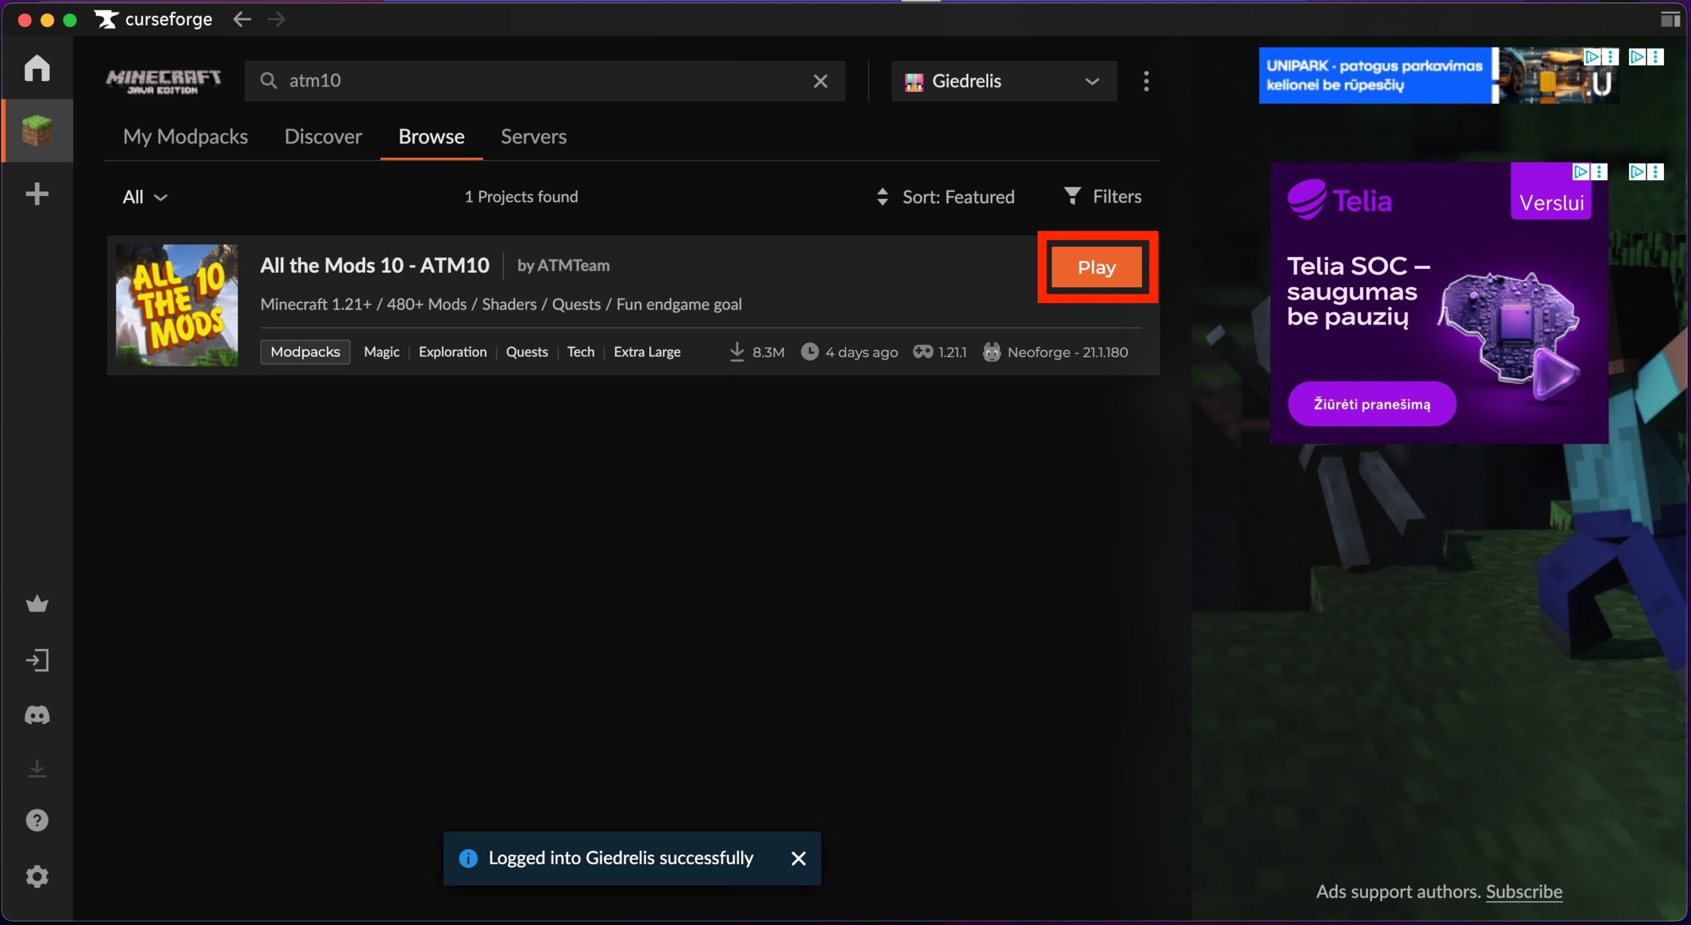The image size is (1691, 925).
Task: Switch to My Modpacks tab
Action: (185, 136)
